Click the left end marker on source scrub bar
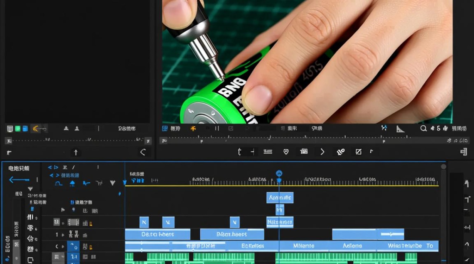 [8, 141]
